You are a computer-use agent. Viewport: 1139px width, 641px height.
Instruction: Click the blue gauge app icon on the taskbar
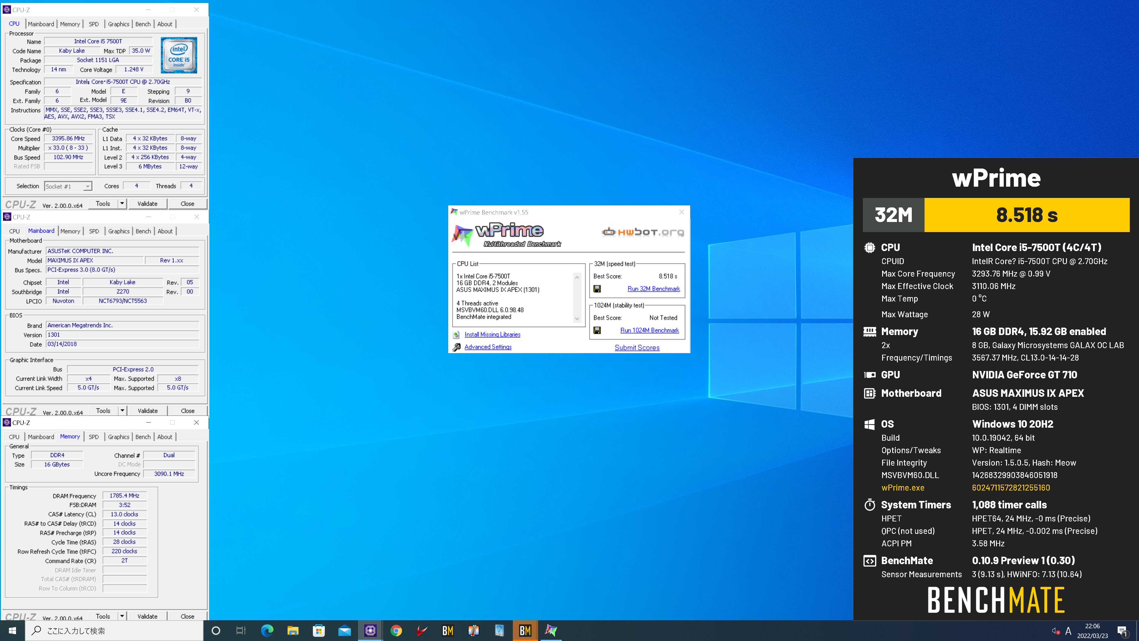click(499, 630)
